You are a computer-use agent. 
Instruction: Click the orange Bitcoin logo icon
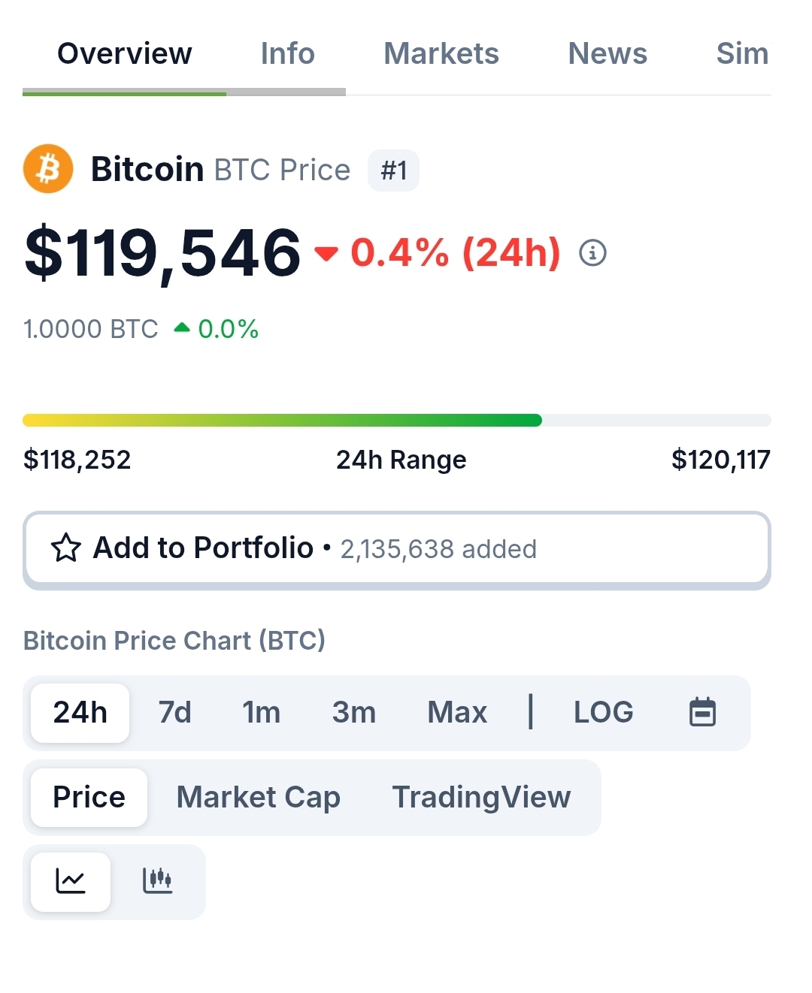point(48,169)
